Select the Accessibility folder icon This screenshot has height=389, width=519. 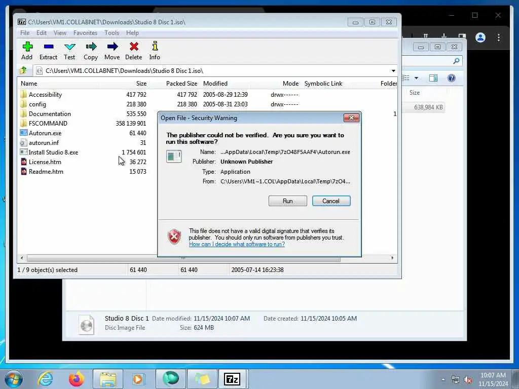[23, 95]
